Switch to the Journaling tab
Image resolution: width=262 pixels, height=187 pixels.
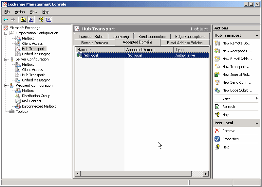[121, 37]
